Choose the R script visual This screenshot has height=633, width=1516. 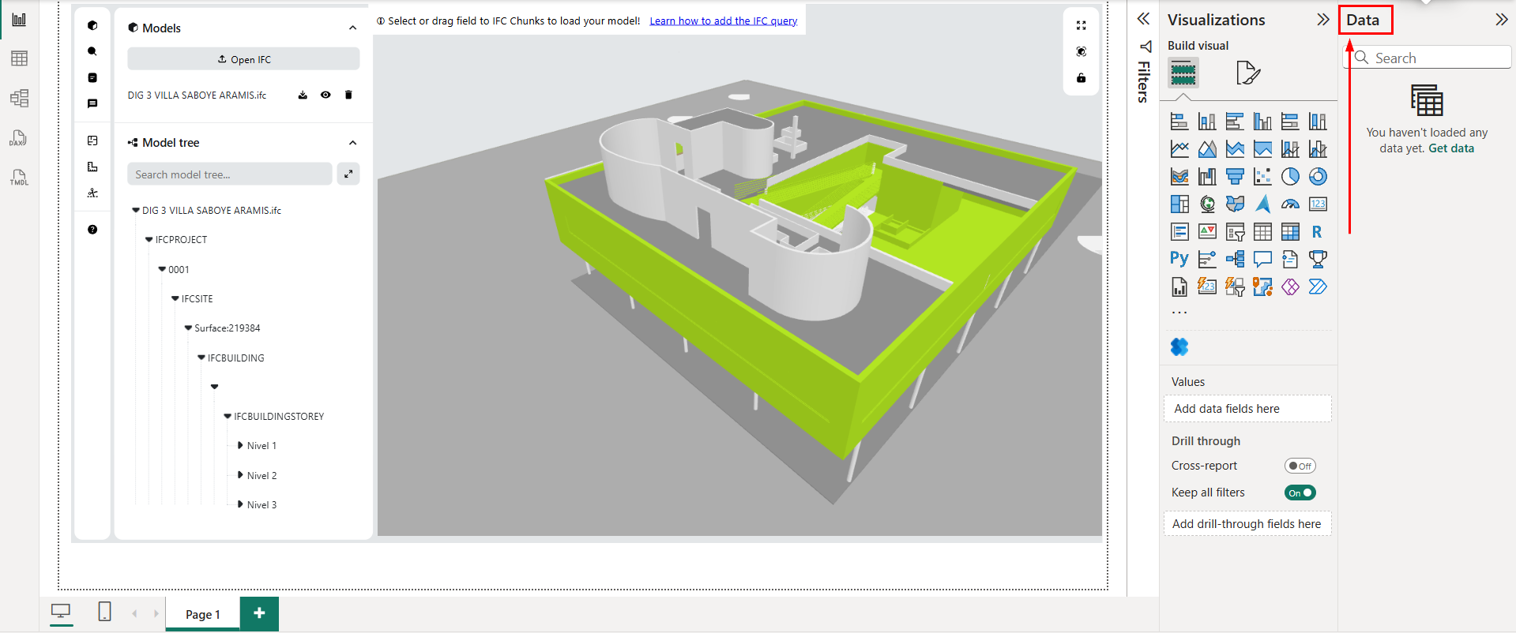pyautogui.click(x=1317, y=232)
